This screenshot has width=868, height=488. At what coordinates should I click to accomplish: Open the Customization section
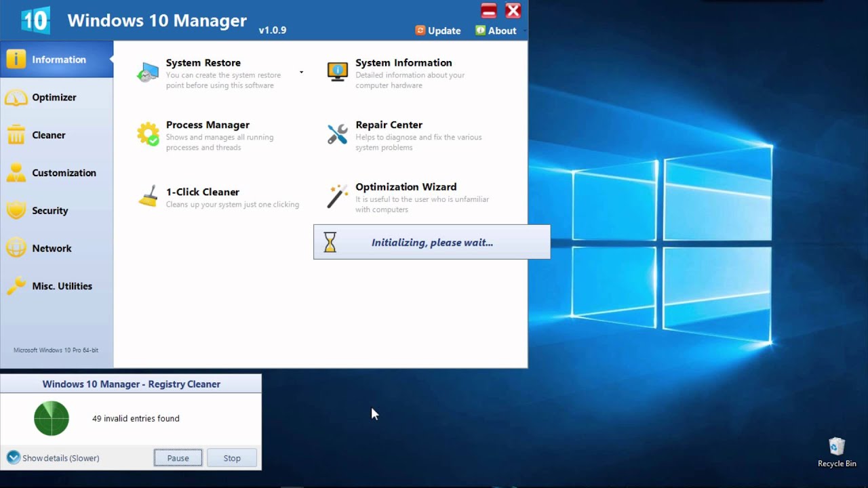coord(63,173)
